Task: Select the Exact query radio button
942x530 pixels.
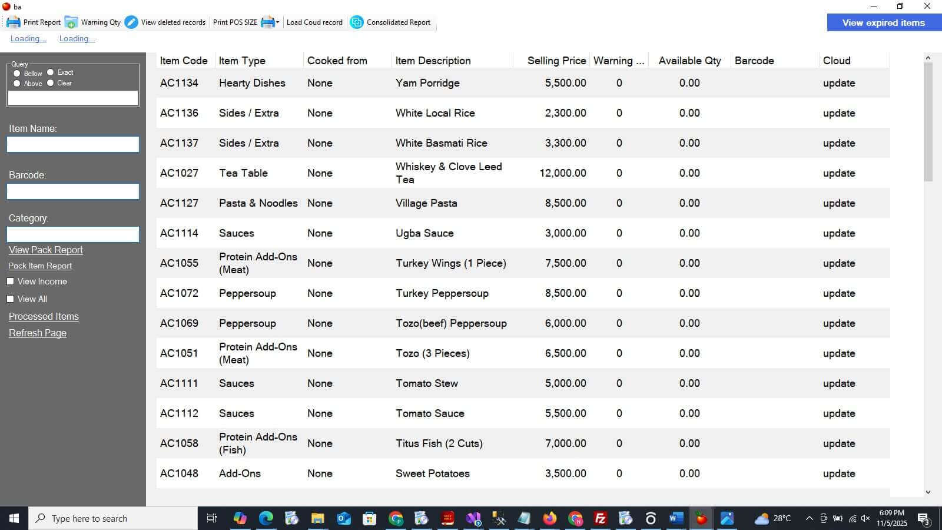Action: click(51, 72)
